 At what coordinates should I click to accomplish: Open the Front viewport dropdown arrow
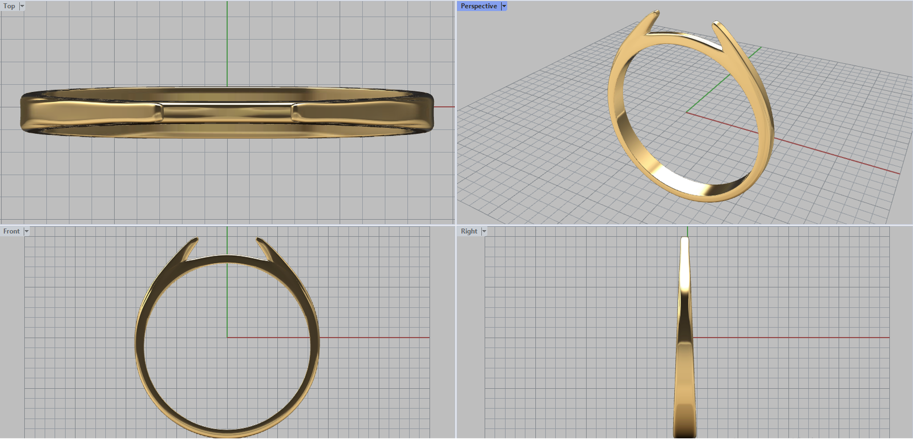point(26,231)
